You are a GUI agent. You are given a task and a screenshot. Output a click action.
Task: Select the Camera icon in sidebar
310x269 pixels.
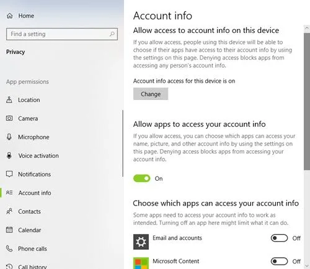9,118
